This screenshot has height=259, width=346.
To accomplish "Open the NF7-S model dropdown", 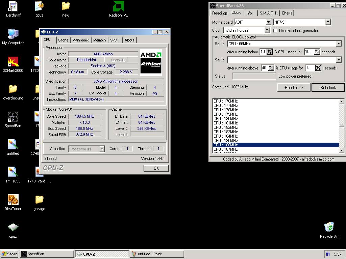I will pyautogui.click(x=328, y=22).
